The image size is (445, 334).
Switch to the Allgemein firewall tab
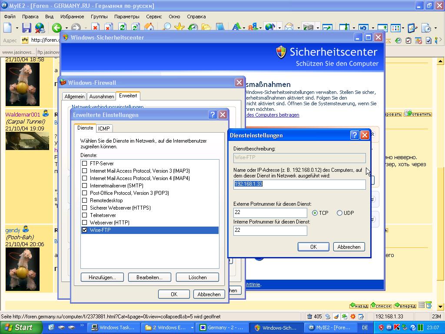(74, 97)
